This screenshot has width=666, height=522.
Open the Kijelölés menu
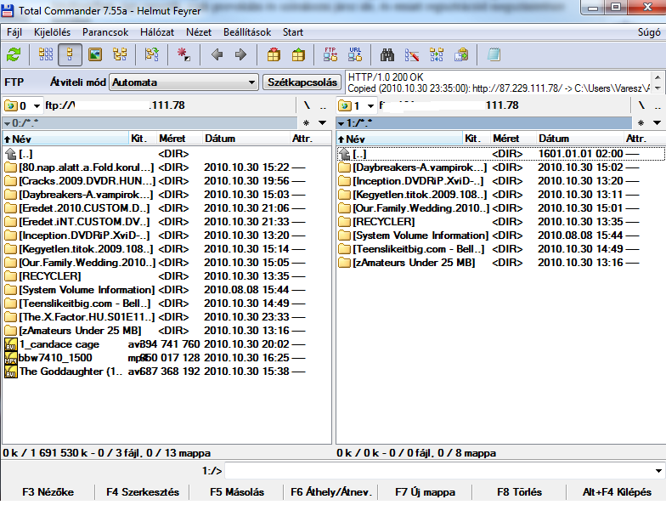(53, 32)
